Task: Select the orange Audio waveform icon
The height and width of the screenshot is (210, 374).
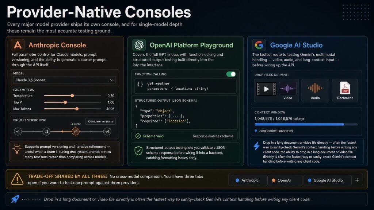Action: pyautogui.click(x=315, y=88)
